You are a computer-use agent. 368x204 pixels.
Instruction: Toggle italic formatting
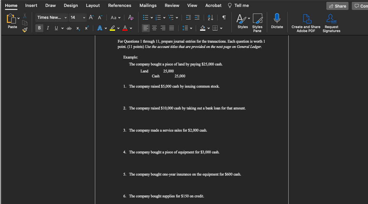pyautogui.click(x=48, y=28)
